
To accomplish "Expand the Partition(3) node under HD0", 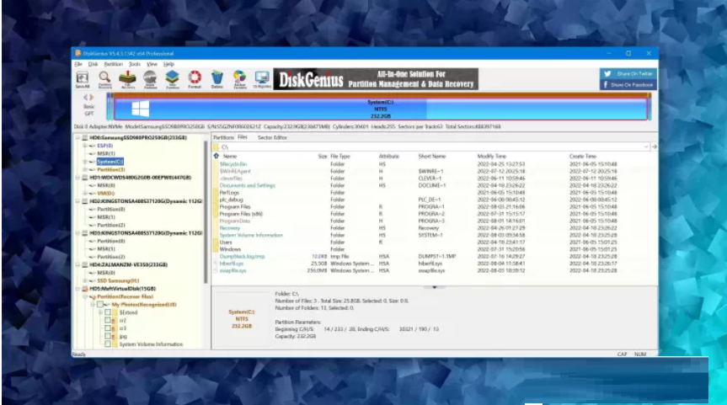I will click(85, 169).
